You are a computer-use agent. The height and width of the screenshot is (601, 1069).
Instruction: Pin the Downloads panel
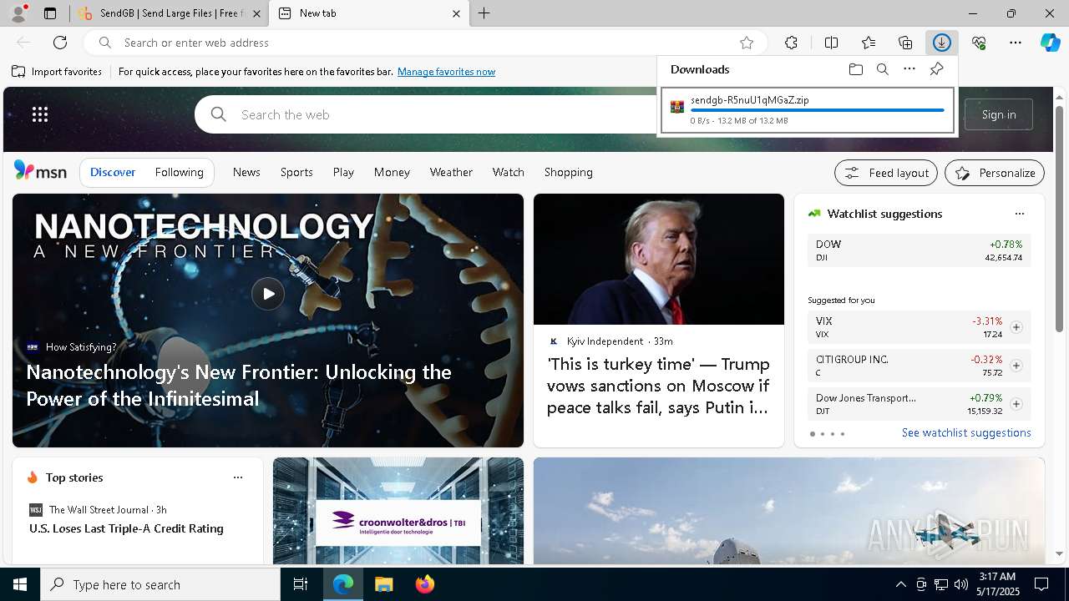point(936,69)
